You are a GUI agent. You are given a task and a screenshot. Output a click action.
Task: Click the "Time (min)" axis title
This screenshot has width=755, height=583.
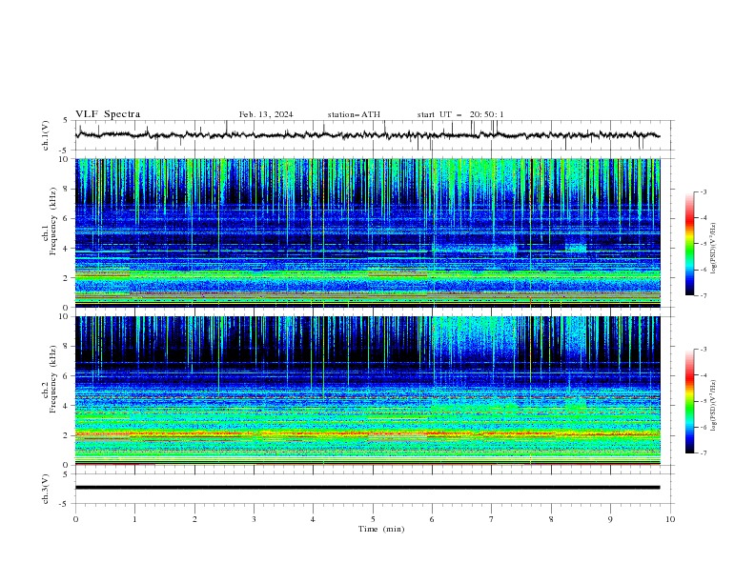(x=381, y=529)
